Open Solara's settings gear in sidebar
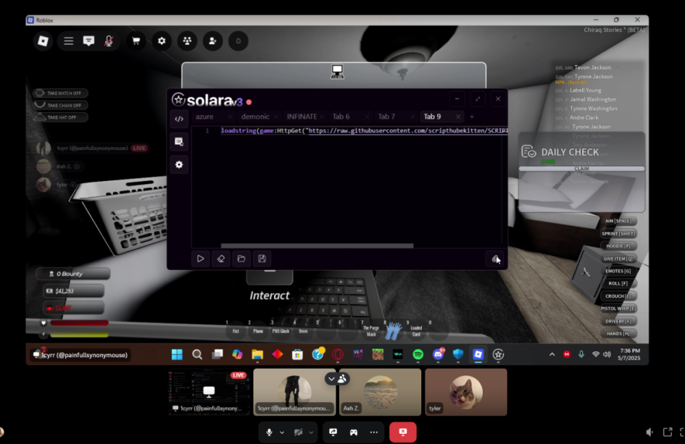This screenshot has width=685, height=444. coord(179,164)
